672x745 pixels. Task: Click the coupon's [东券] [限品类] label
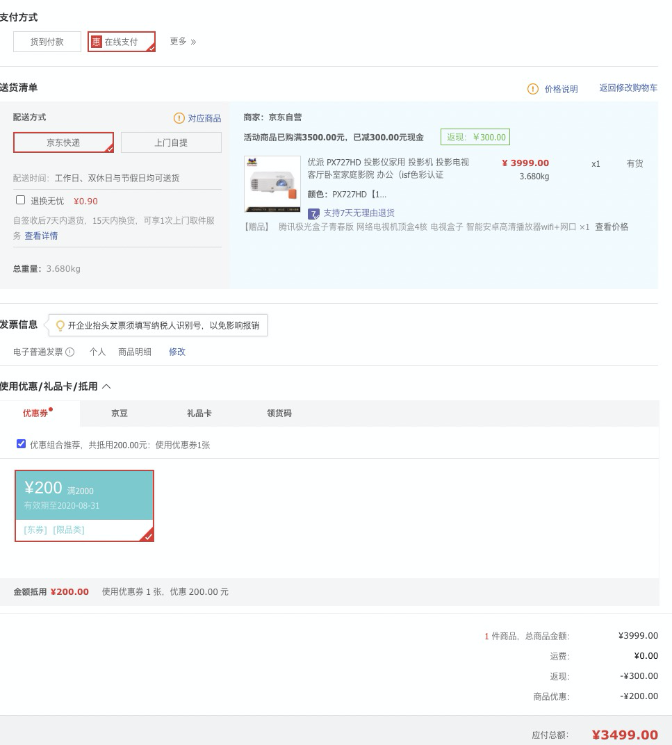coord(54,530)
